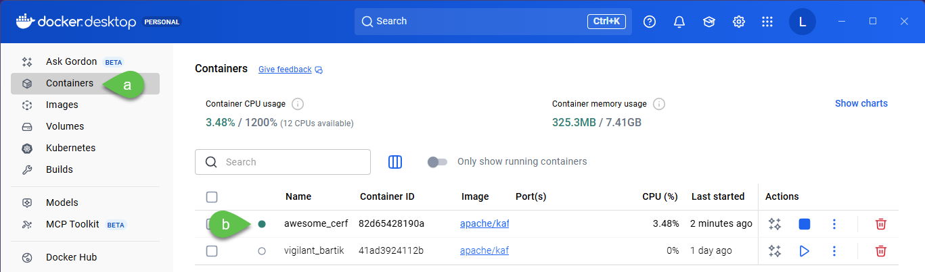
Task: Delete the awesome_cerf container
Action: click(x=880, y=224)
